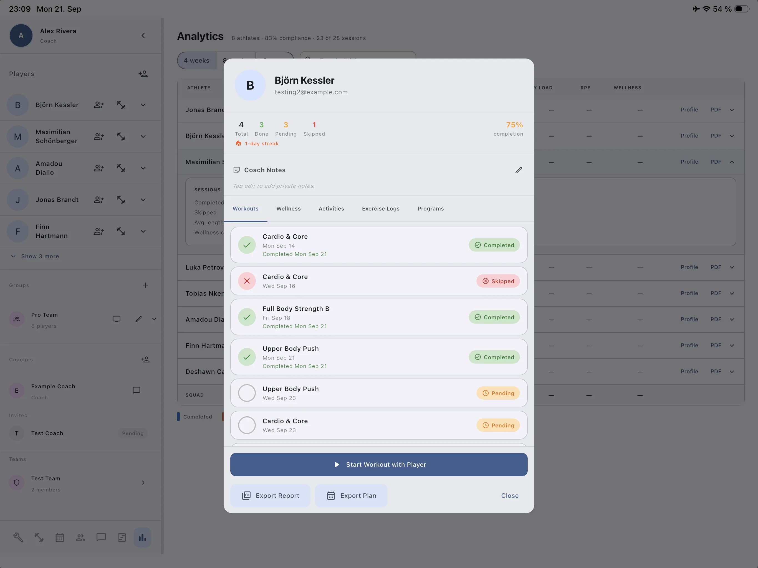This screenshot has width=758, height=568.
Task: Toggle the pending Cardio & Core circle
Action: [247, 425]
